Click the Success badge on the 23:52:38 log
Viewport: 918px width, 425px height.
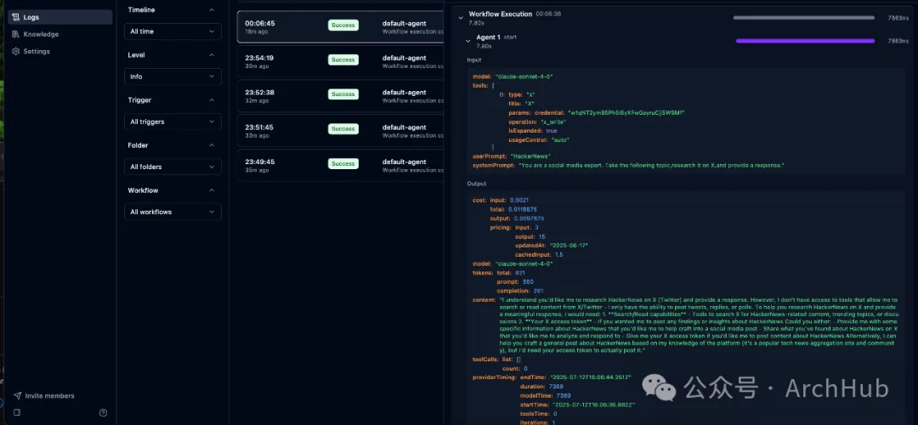343,95
